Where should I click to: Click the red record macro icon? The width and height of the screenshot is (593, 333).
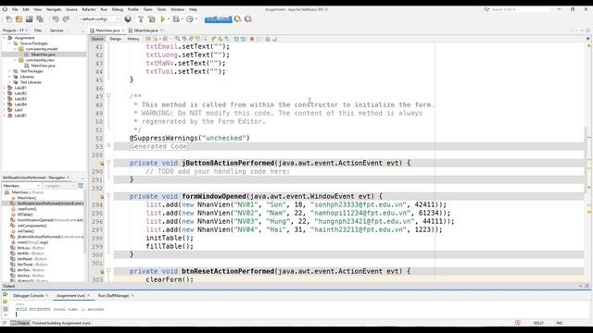coord(252,39)
